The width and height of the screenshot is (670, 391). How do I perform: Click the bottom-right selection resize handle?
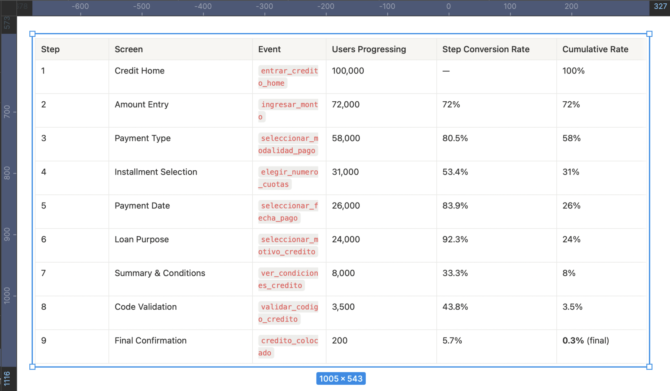tap(649, 367)
